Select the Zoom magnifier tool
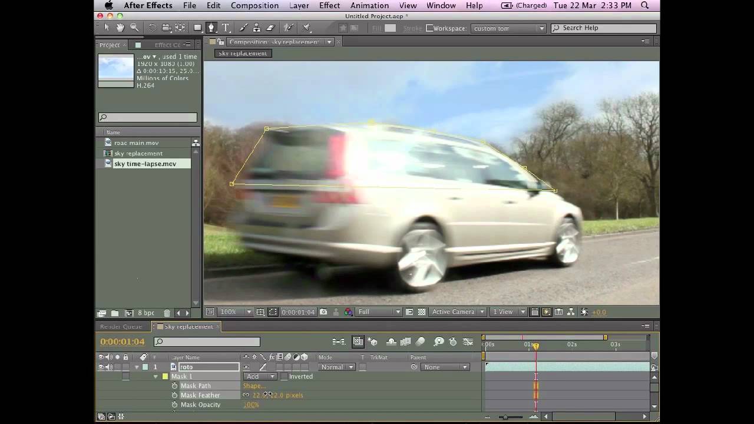This screenshot has height=424, width=754. tap(134, 28)
